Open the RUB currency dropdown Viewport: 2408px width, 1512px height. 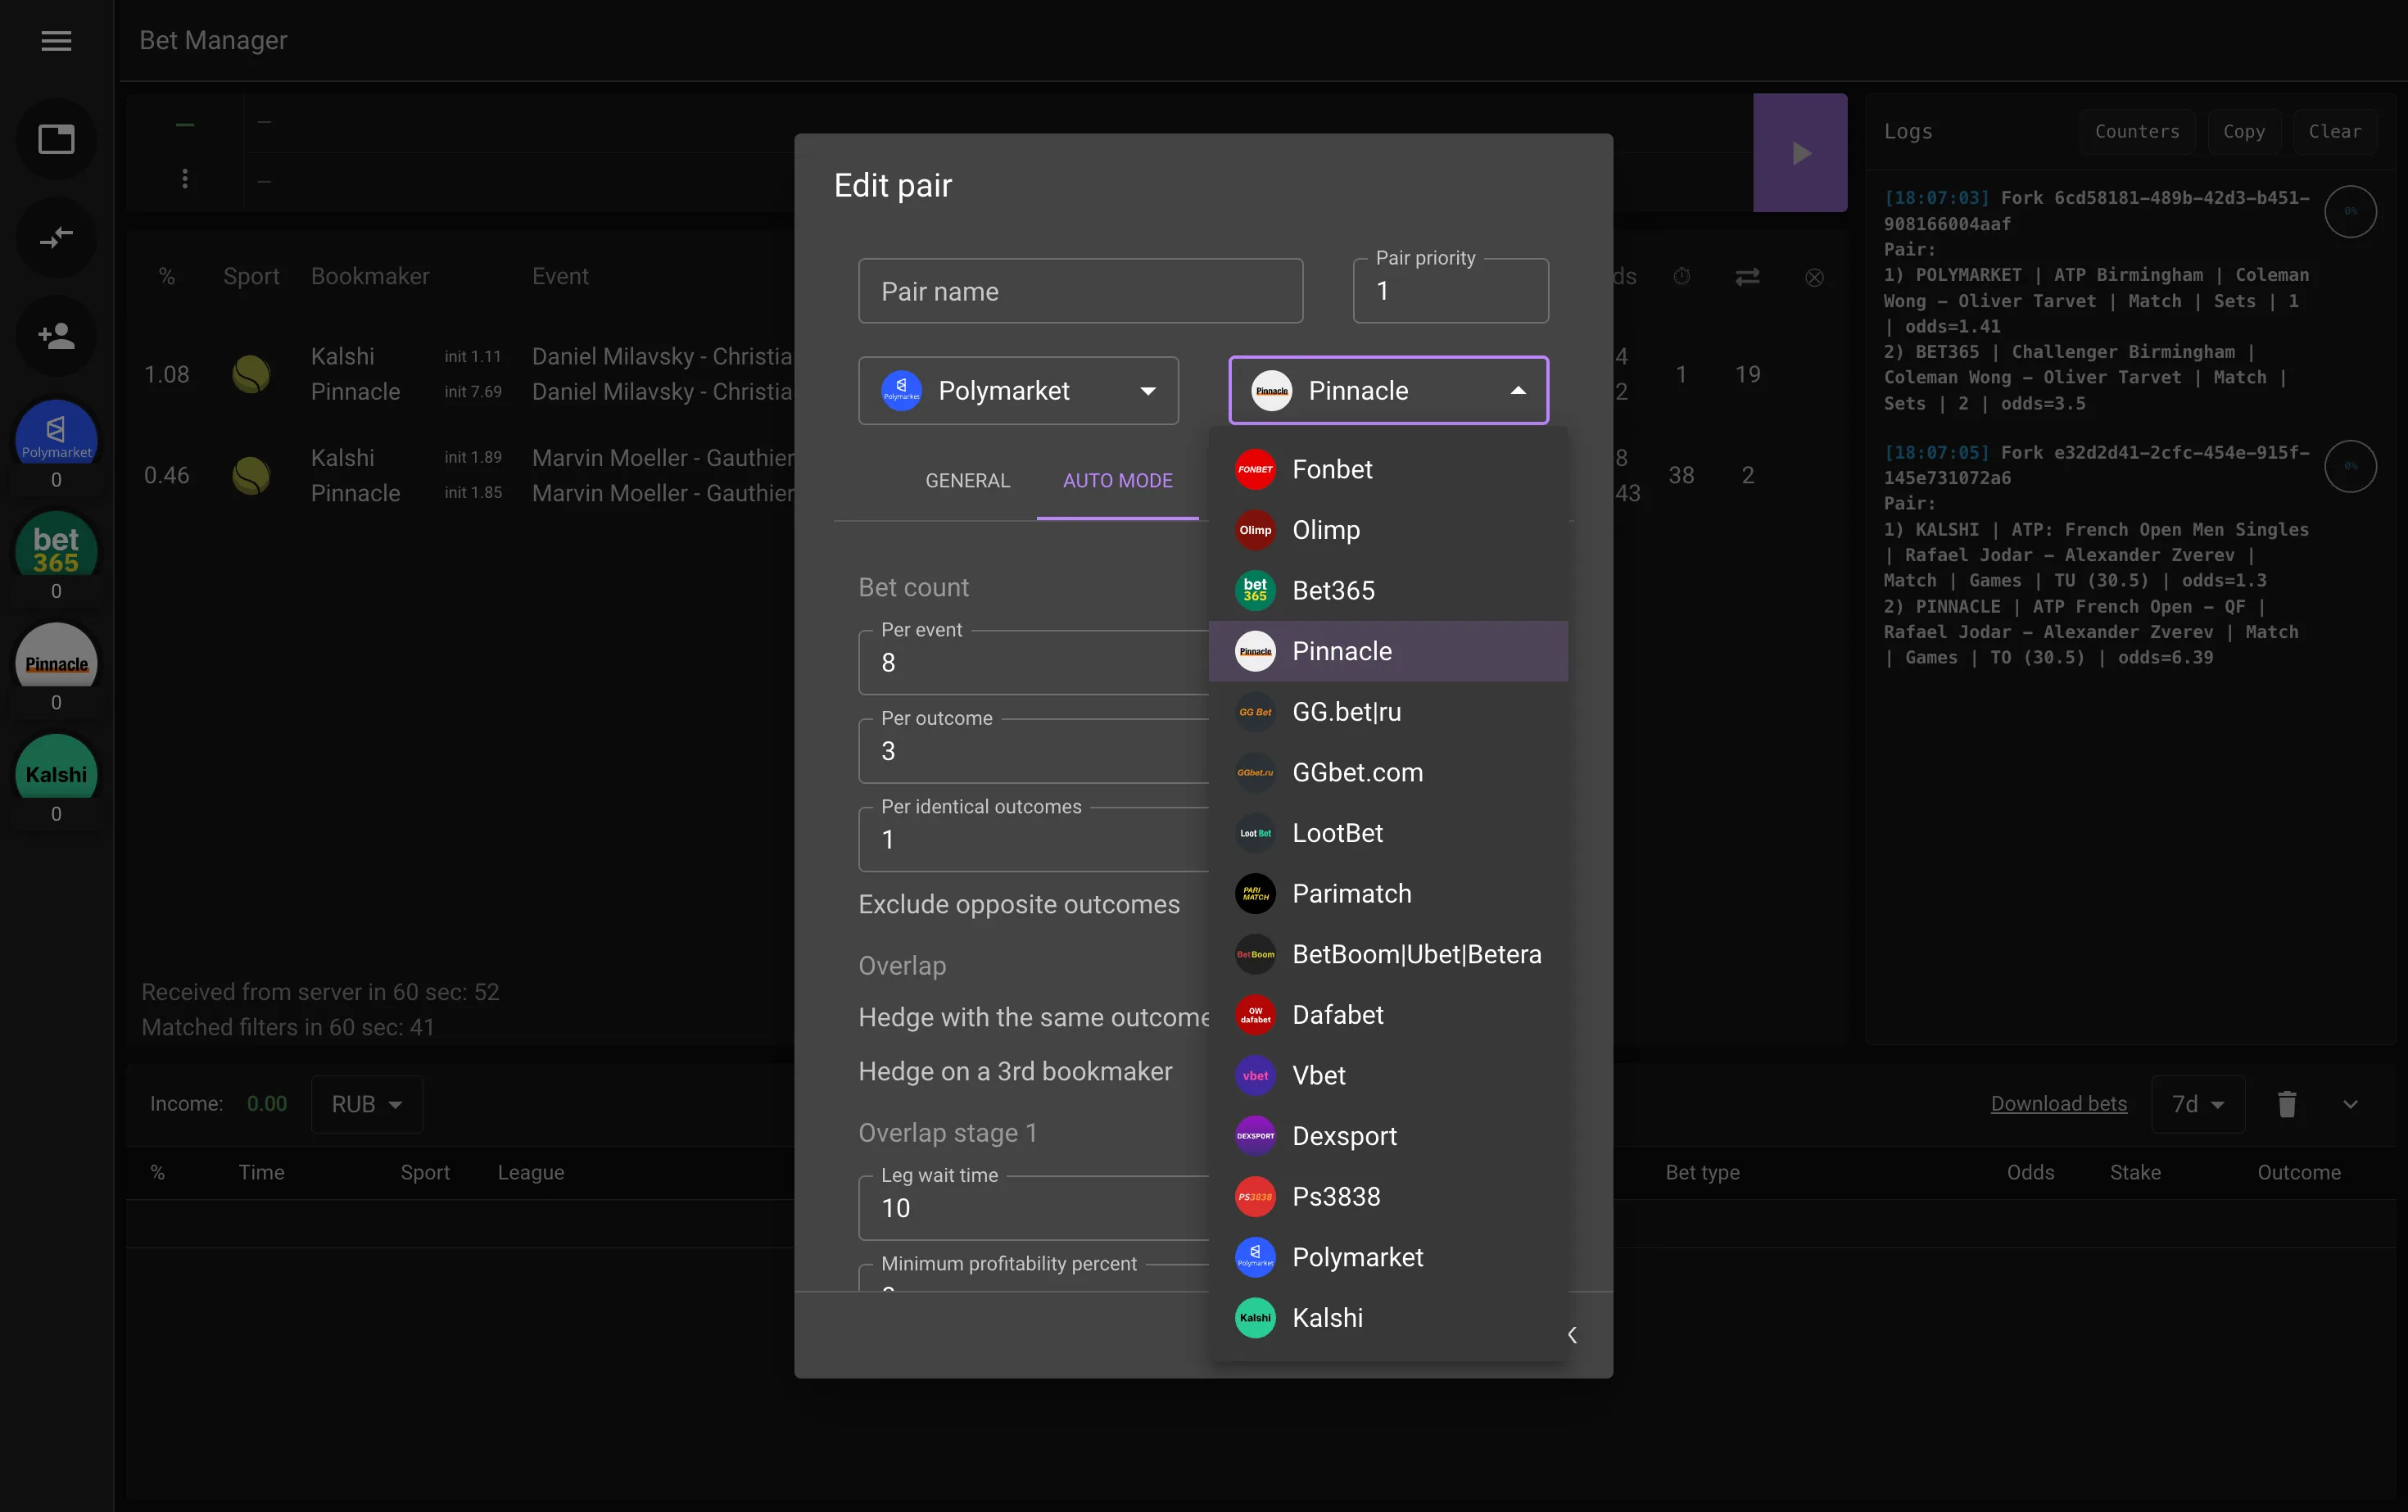367,1104
